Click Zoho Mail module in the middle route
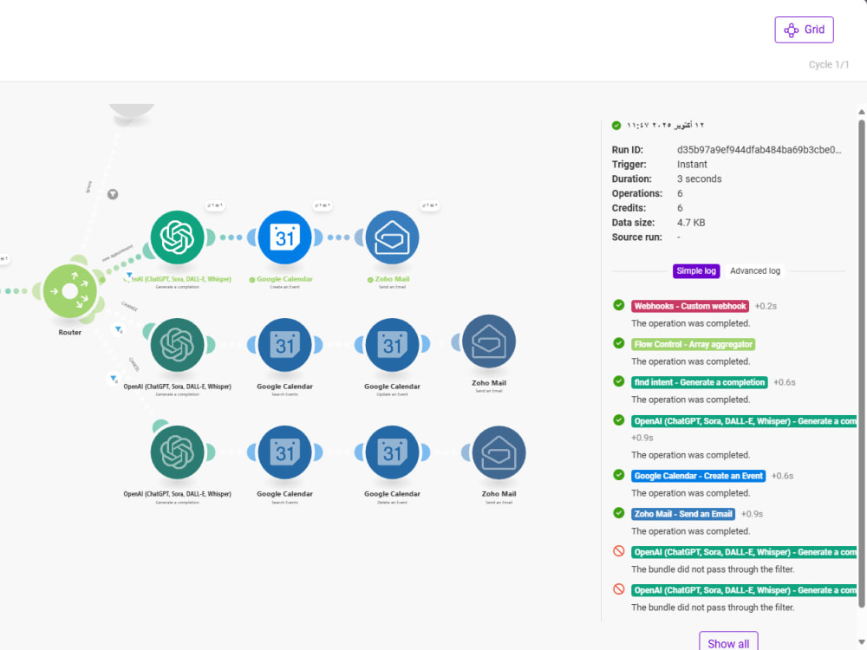This screenshot has width=867, height=650. (x=489, y=341)
